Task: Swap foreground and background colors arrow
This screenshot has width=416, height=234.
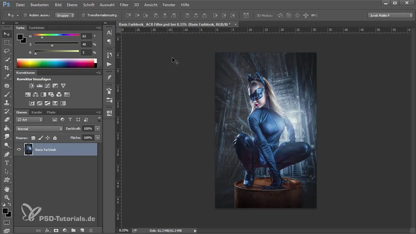Action: tap(9, 204)
